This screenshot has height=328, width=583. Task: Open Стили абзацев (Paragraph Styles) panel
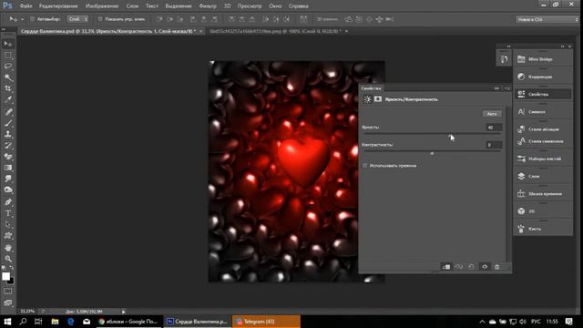(543, 129)
